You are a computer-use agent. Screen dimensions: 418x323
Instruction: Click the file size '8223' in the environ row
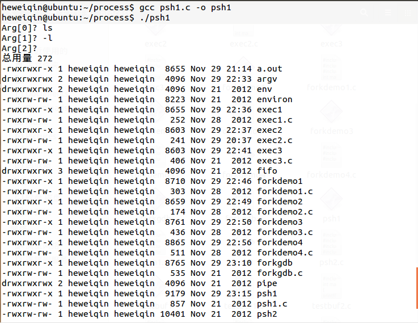tap(175, 99)
